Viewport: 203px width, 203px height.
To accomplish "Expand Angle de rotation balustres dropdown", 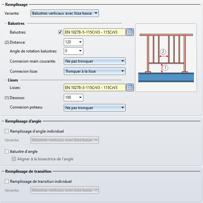I will 80,51.
